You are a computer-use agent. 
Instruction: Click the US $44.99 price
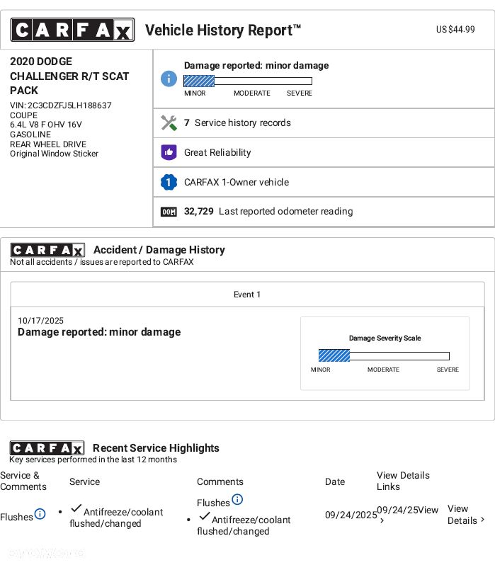(455, 30)
